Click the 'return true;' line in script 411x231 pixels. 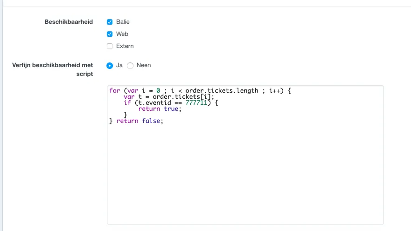coord(159,109)
